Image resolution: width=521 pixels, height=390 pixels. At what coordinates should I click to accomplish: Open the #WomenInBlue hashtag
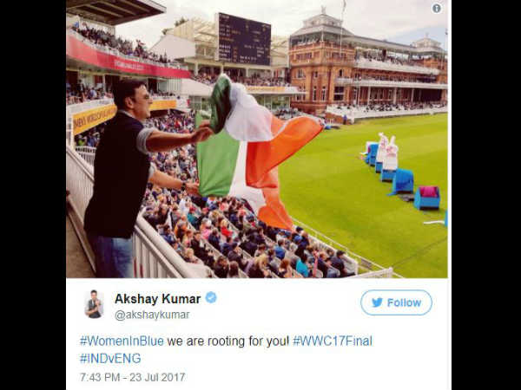pyautogui.click(x=122, y=341)
